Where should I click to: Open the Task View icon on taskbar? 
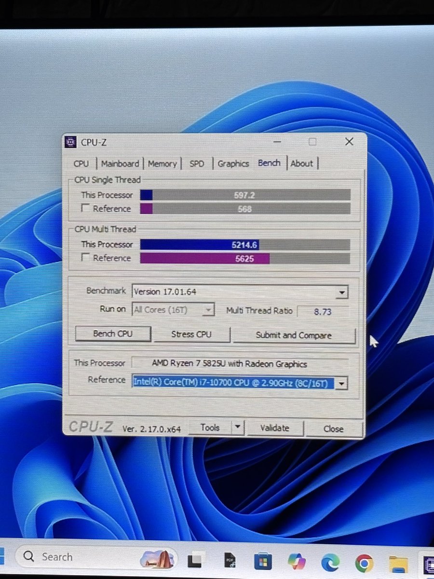pos(194,561)
